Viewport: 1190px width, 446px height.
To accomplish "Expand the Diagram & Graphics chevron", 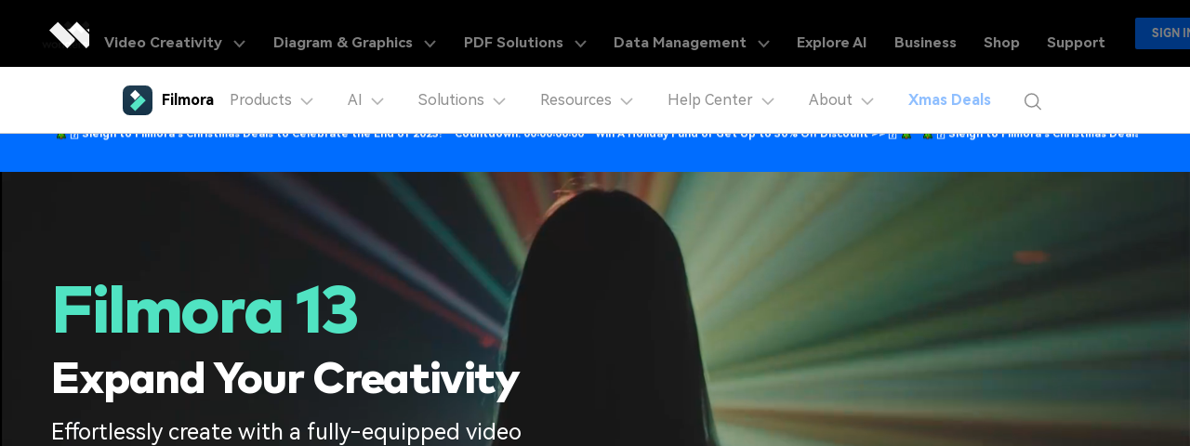I will point(430,44).
